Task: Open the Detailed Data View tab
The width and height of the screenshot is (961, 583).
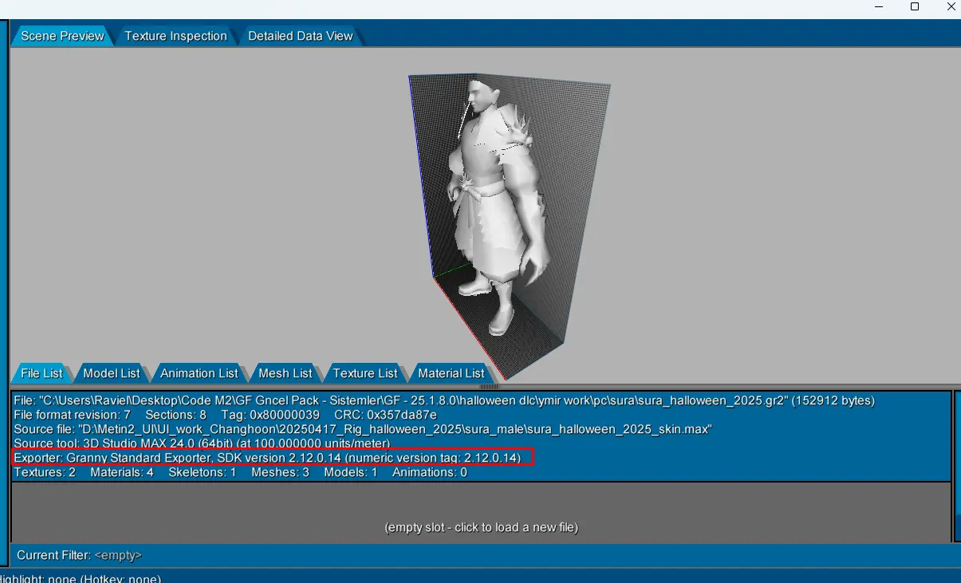Action: click(300, 36)
